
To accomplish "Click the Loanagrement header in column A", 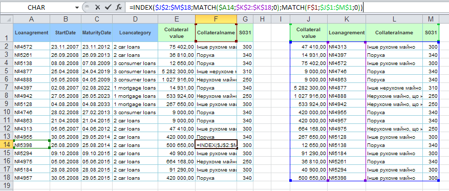I will [32, 33].
